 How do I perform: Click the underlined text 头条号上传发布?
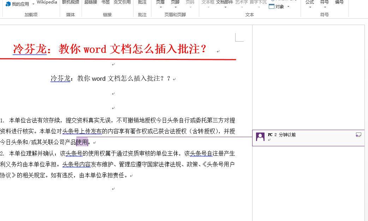tap(82, 131)
